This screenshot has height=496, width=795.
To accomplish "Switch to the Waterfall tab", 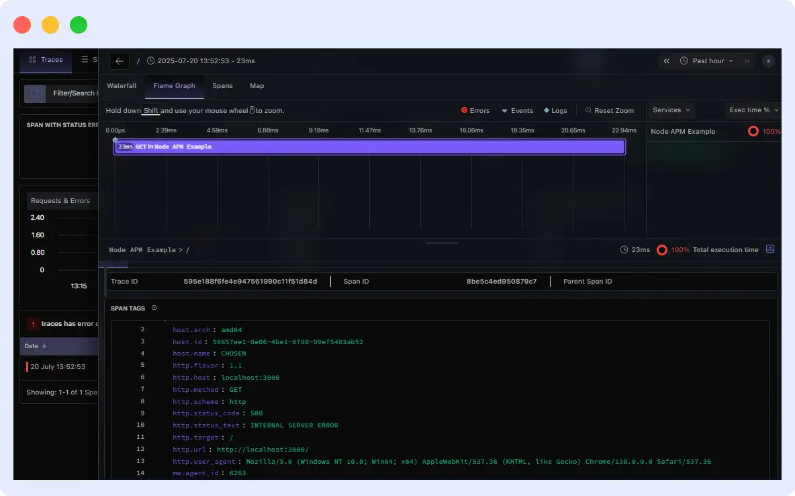I will 122,86.
